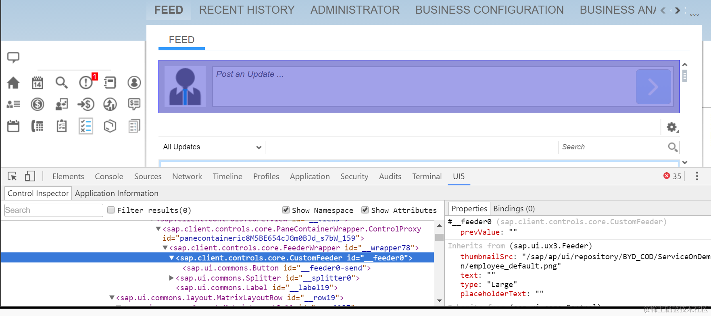Click the send arrow button in feeder
The height and width of the screenshot is (316, 711).
tap(653, 87)
